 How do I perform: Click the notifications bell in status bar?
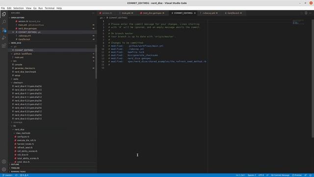pyautogui.click(x=311, y=175)
